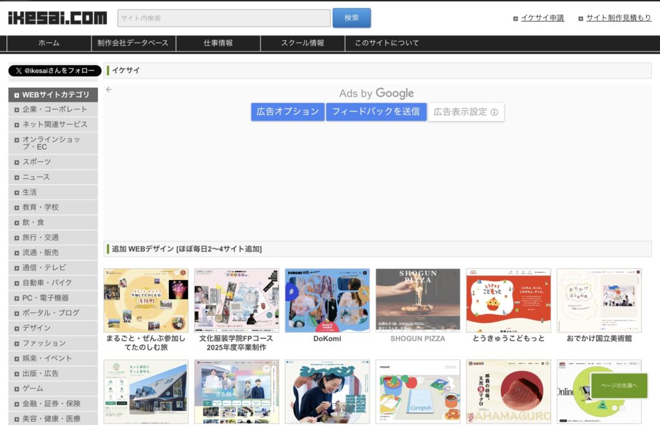Open 旅行・交通 category
Viewport: 660px width, 425px height.
53,237
